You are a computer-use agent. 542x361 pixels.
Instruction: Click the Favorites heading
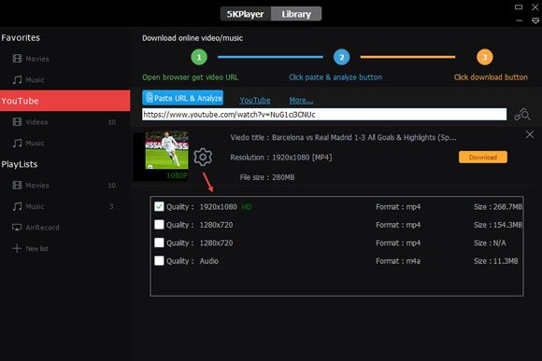pos(21,37)
